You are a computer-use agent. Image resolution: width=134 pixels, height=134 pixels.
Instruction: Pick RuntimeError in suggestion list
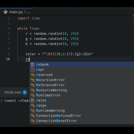(82, 95)
